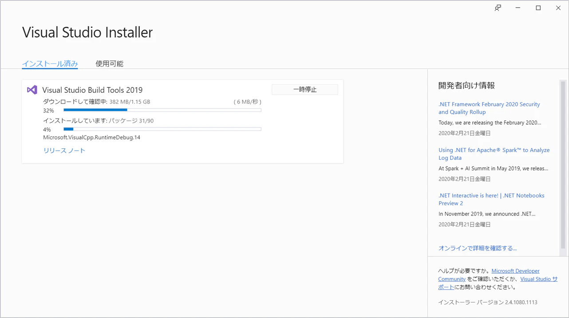Viewport: 569px width, 318px height.
Task: Click 'At Spark + AI Summit' summary text
Action: [x=494, y=168]
